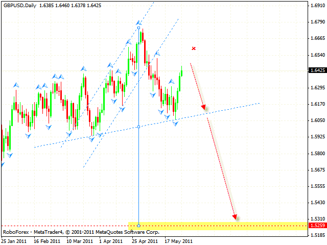Screen dimensions: 327x245
Task: Select the 17 May 2011 date label
Action: pyautogui.click(x=179, y=241)
